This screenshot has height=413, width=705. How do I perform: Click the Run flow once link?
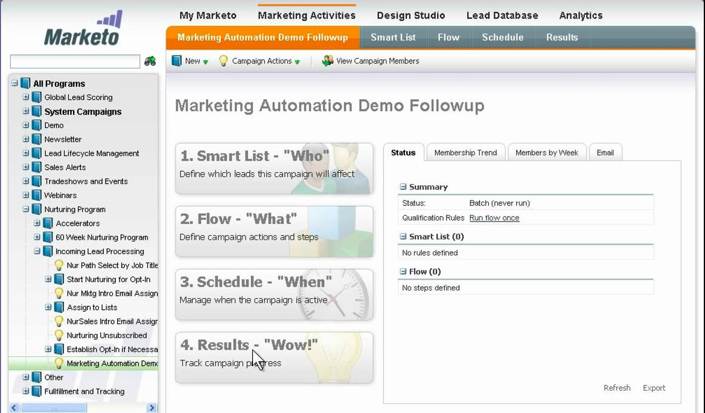(x=494, y=218)
